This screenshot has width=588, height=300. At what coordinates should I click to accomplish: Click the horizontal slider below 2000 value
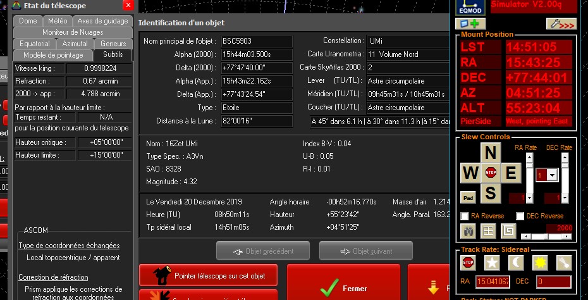(547, 236)
